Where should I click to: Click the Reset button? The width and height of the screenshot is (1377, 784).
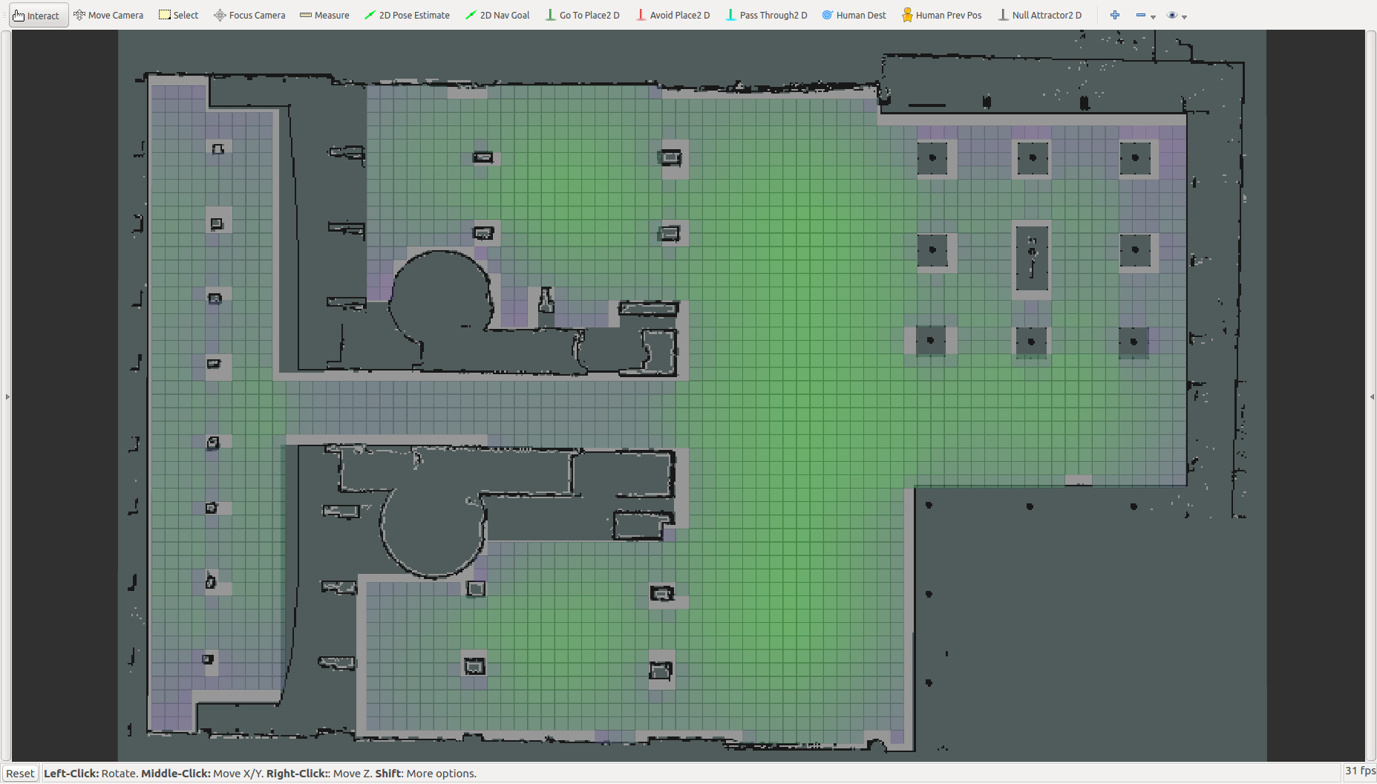(20, 773)
